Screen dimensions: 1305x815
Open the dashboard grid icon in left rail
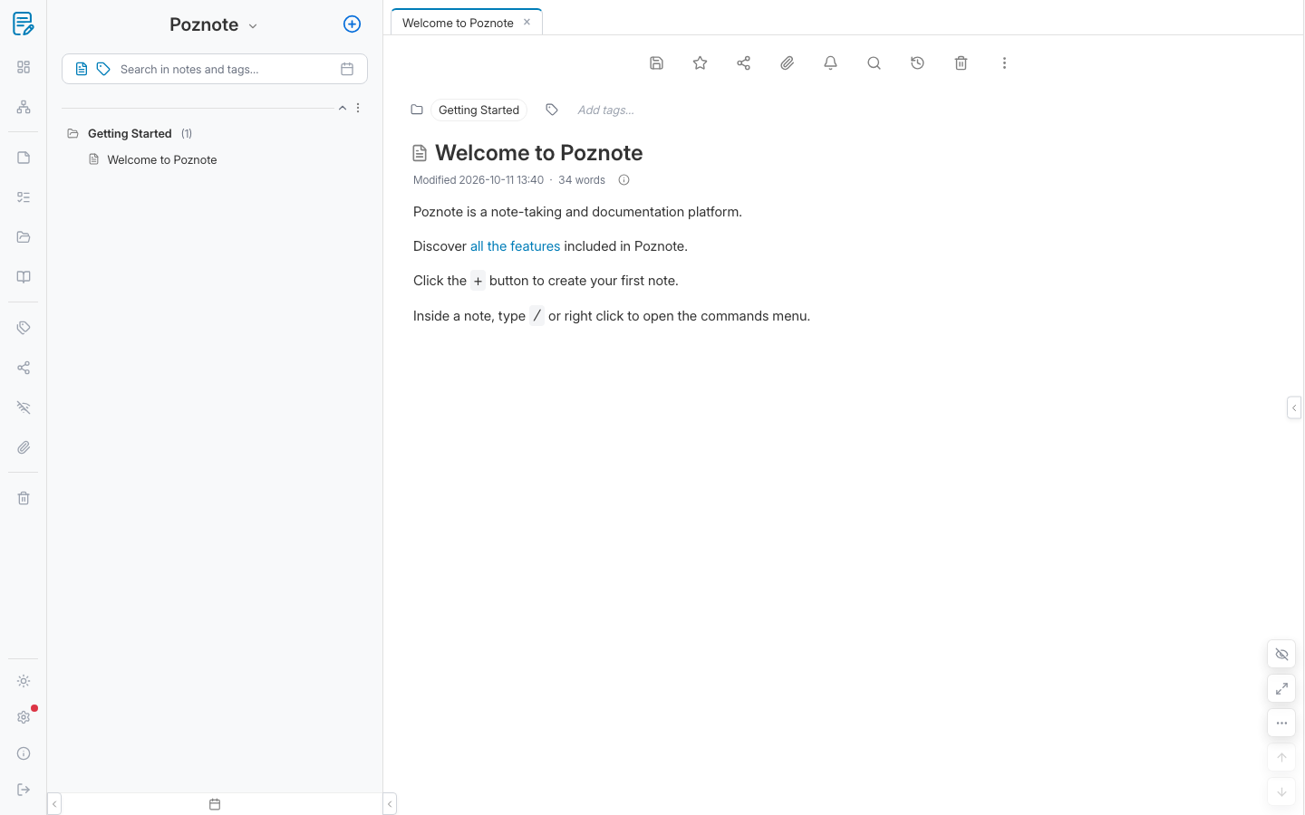pyautogui.click(x=24, y=67)
